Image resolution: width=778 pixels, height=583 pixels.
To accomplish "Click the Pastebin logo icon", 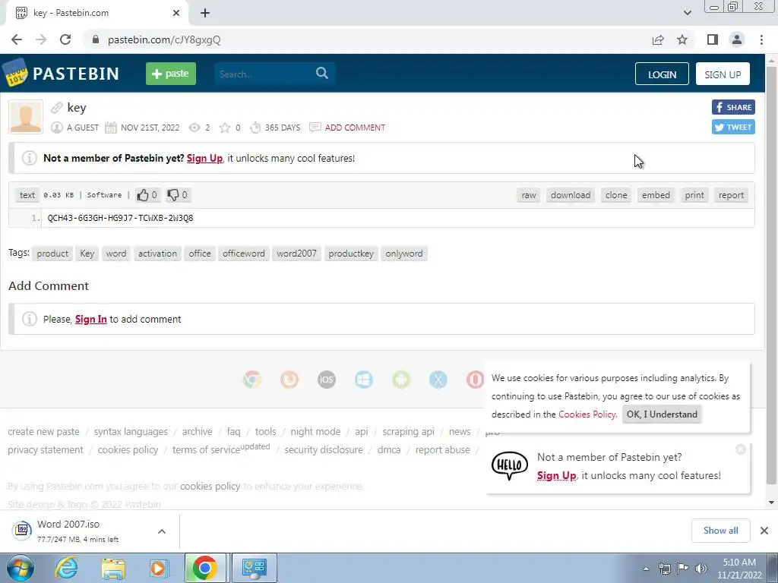I will (15, 73).
